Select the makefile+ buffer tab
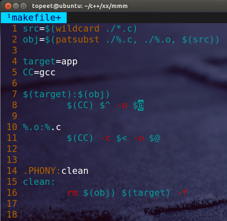 point(34,18)
